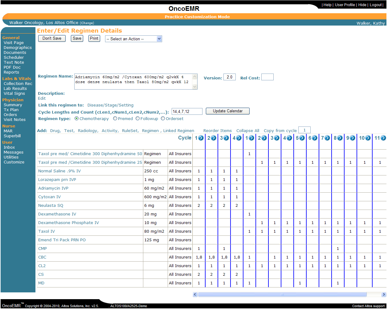This screenshot has height=313, width=388.
Task: Click the arrow icon beside cycle 6
Action: (315, 138)
